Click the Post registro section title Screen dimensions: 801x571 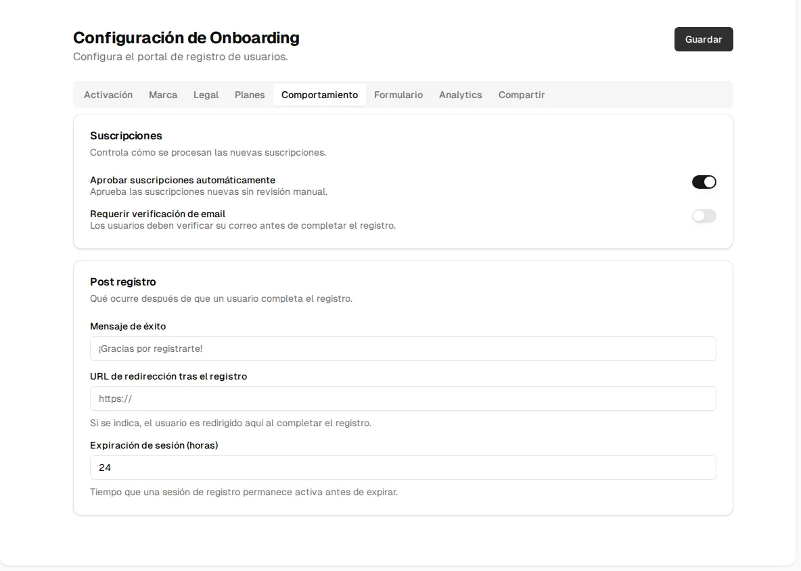click(123, 282)
